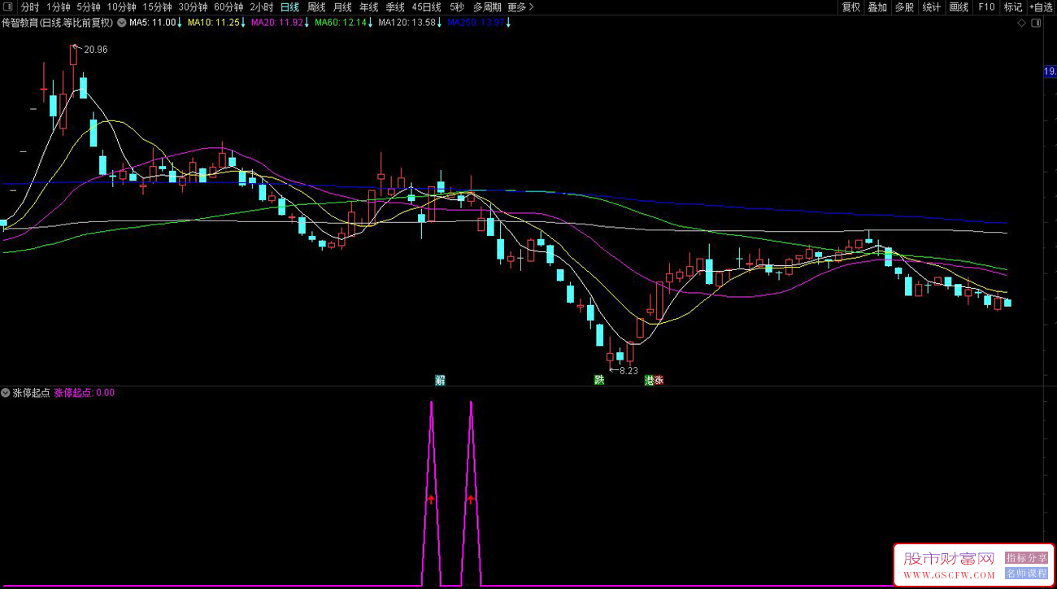
Task: Select the 月线 monthly tab
Action: (342, 7)
